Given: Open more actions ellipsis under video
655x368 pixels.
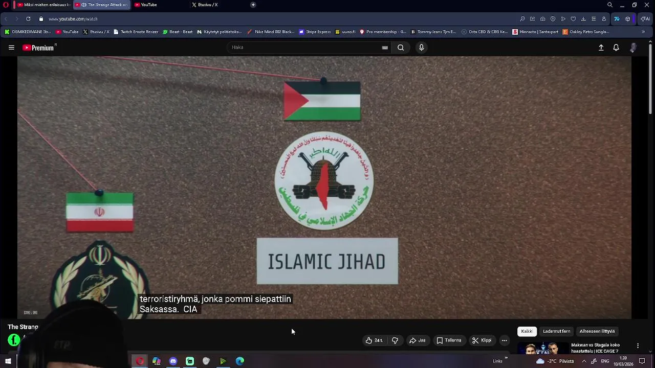Looking at the screenshot, I should 504,340.
